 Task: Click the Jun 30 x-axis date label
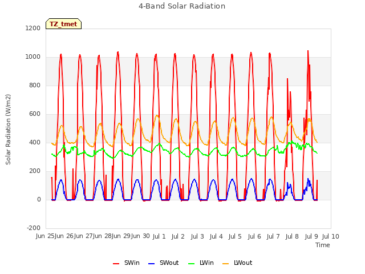tap(140, 236)
